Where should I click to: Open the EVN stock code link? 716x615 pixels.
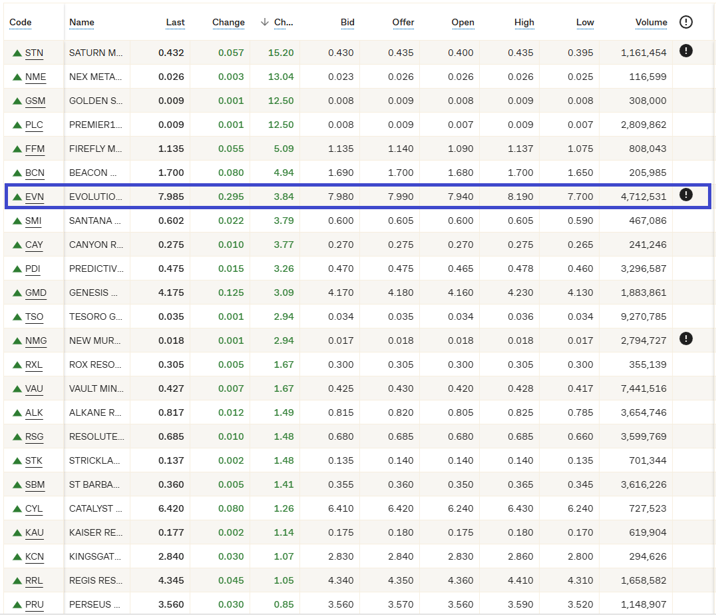point(34,197)
